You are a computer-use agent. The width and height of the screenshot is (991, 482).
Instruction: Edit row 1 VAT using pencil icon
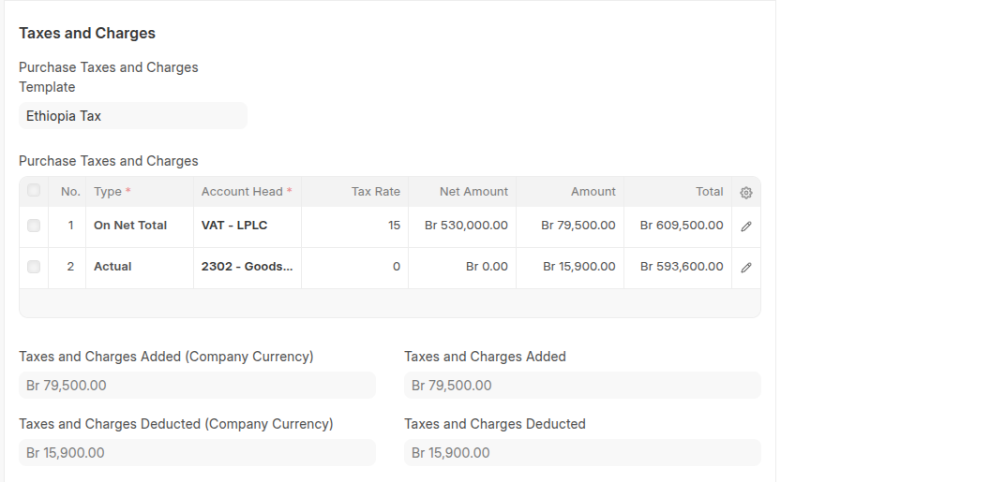[746, 226]
